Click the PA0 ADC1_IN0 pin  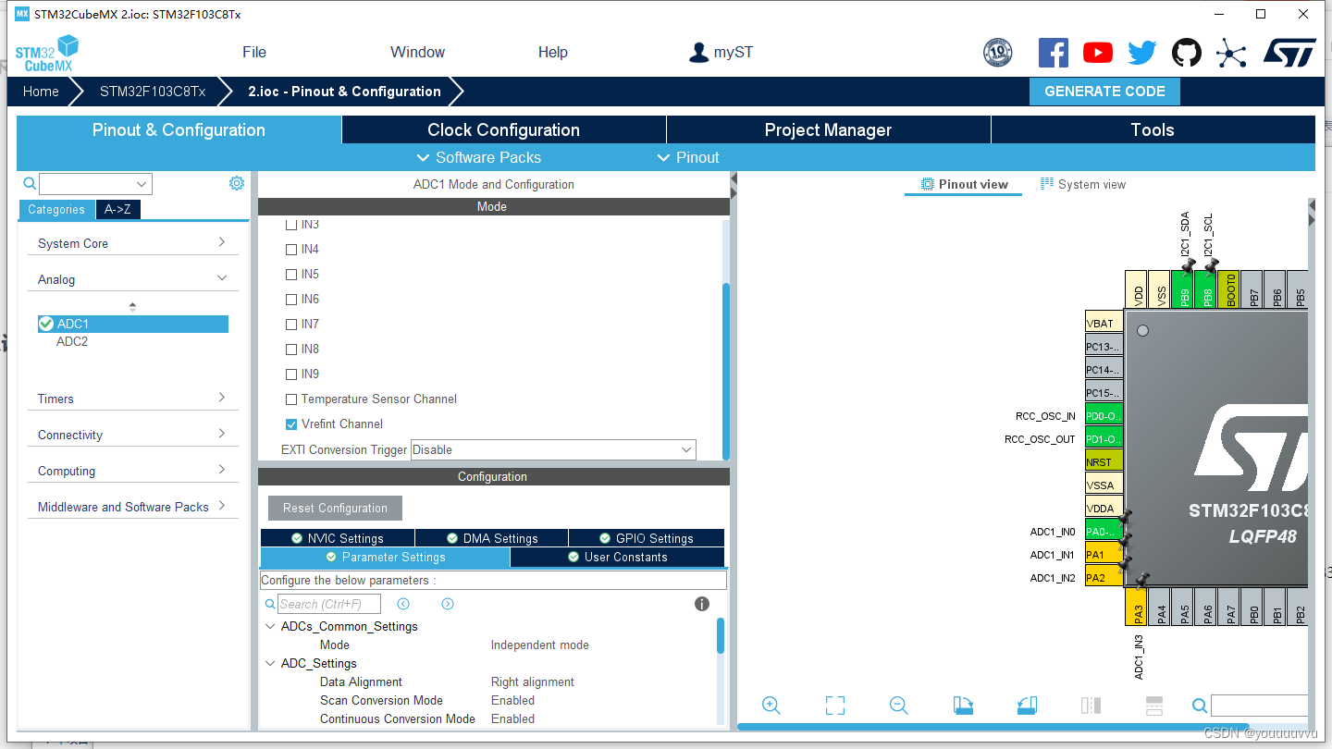(1104, 532)
